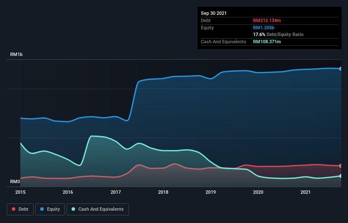Click the 2018 x-axis label
Screen dimensions: 348x223
tap(163, 192)
